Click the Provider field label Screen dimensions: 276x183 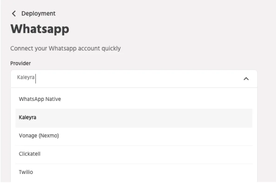pyautogui.click(x=20, y=63)
